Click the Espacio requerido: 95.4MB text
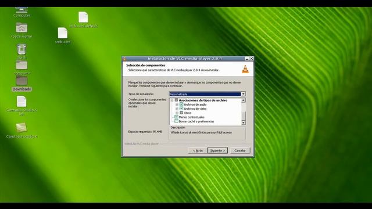The width and height of the screenshot is (372, 209). point(145,132)
